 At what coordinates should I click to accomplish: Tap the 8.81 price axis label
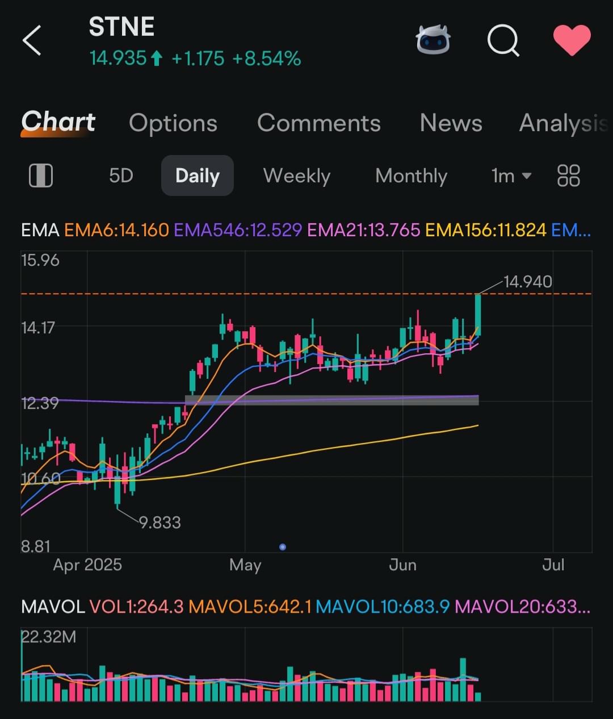point(36,546)
